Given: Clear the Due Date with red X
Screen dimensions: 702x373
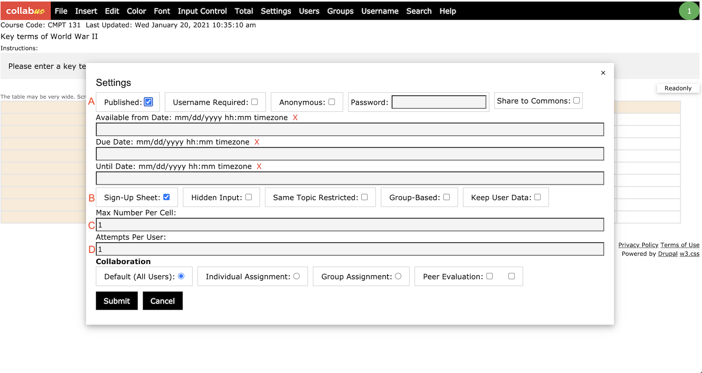Looking at the screenshot, I should [257, 142].
